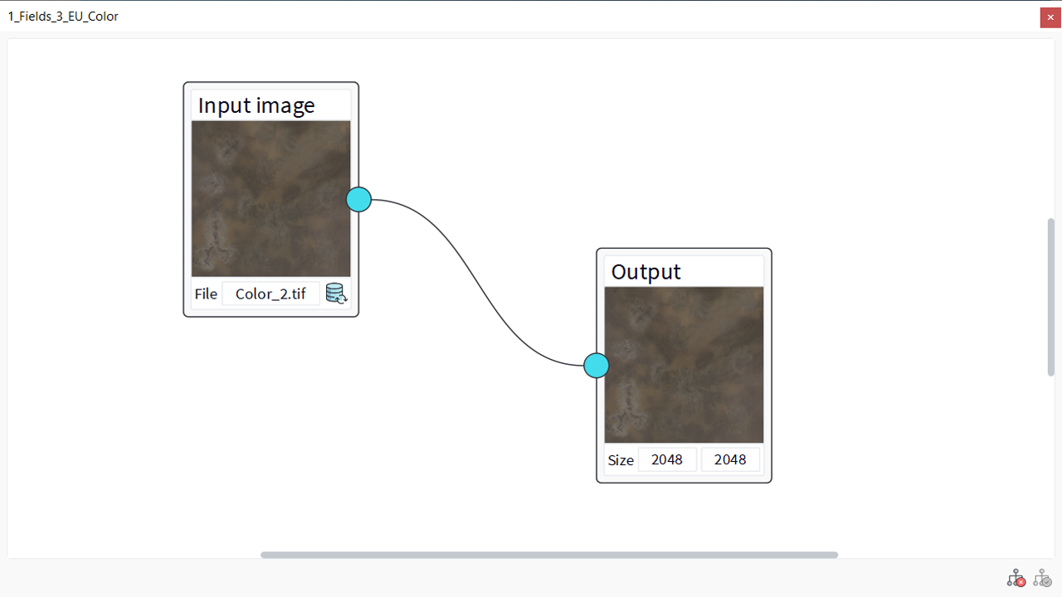Select the link curve between the nodes
This screenshot has width=1062, height=597.
477,282
